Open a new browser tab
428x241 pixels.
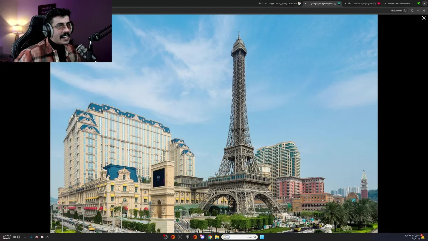(260, 3)
